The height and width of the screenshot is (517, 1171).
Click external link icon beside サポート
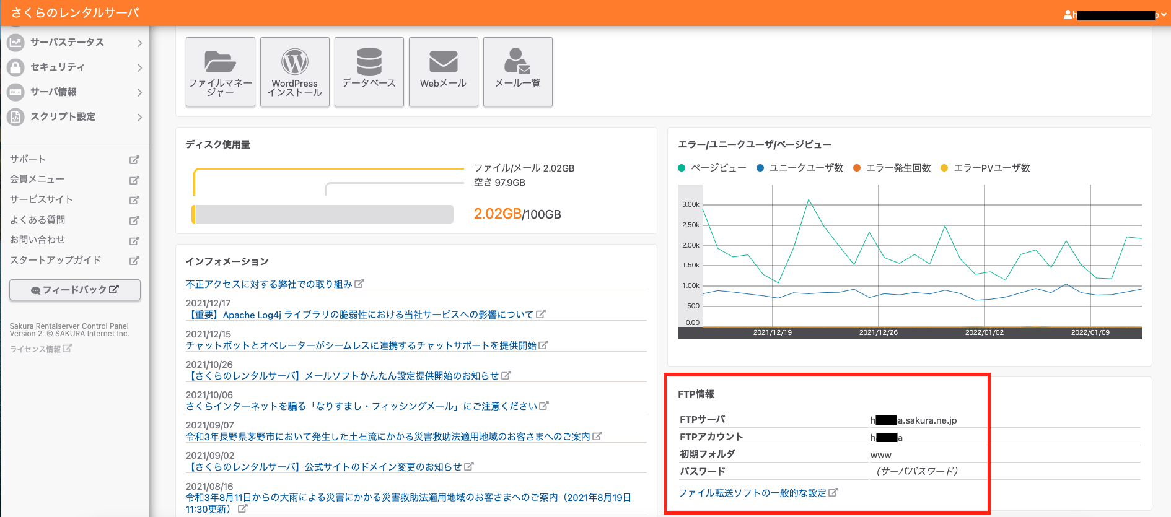[134, 160]
